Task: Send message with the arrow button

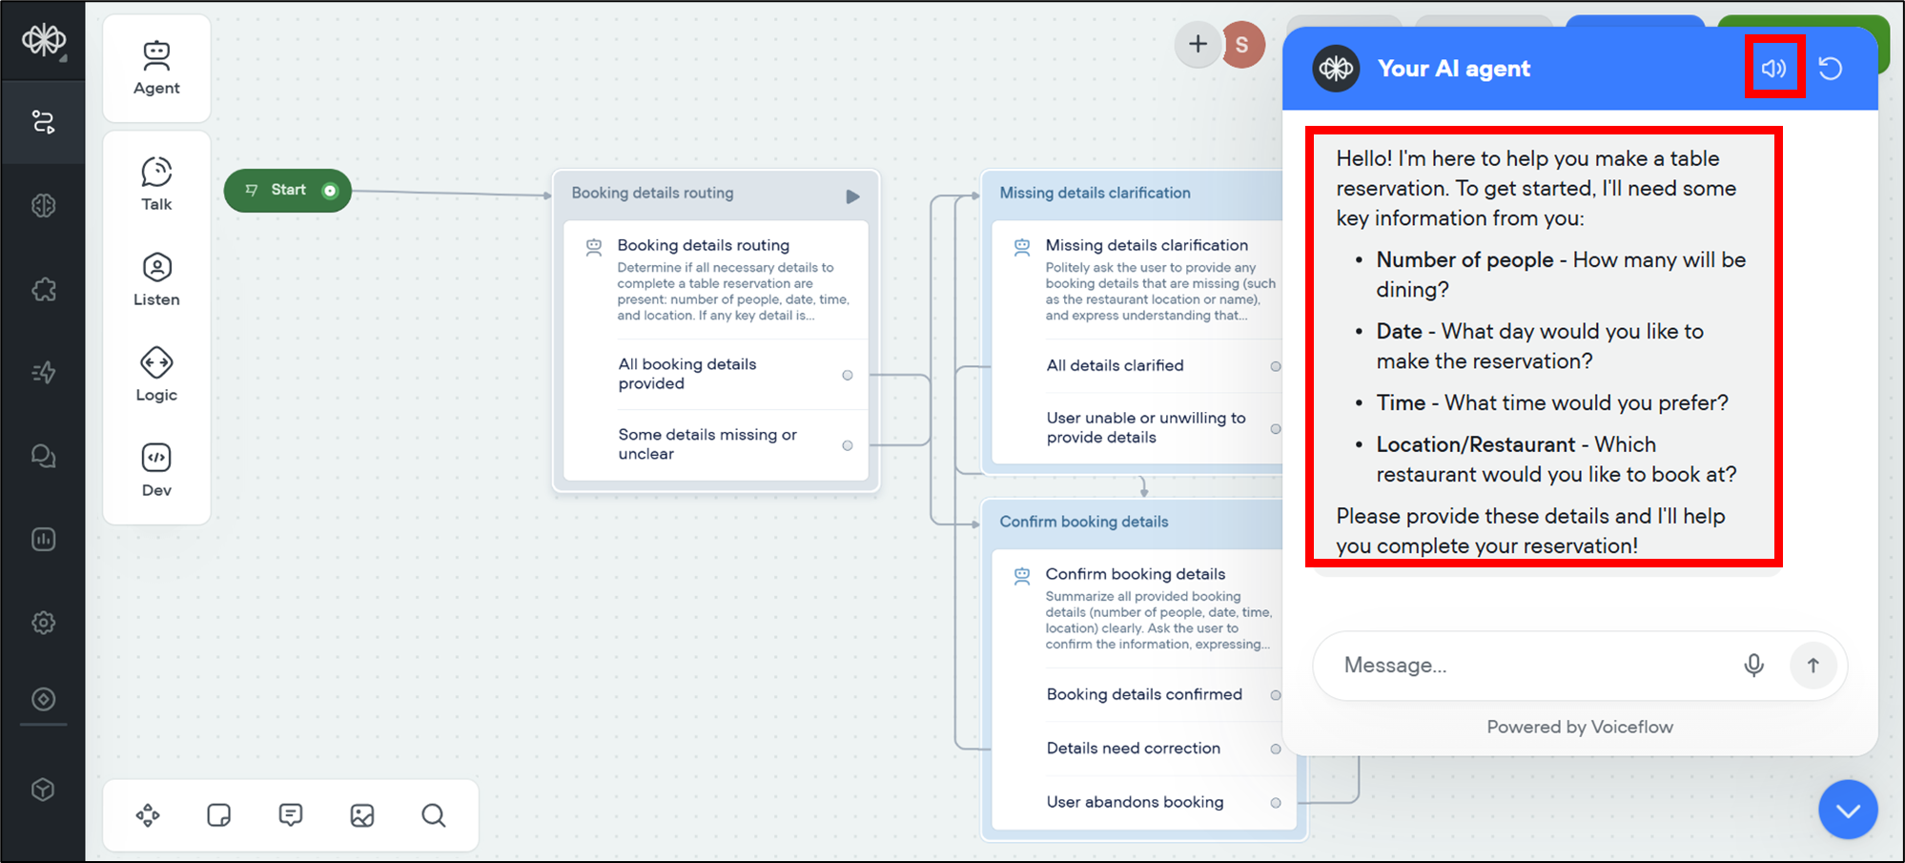Action: tap(1813, 665)
